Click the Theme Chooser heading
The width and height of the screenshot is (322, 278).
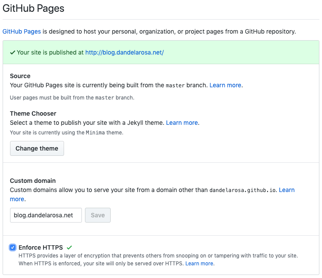(x=33, y=113)
